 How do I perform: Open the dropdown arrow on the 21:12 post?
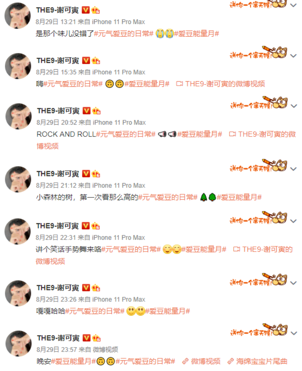tap(293, 169)
